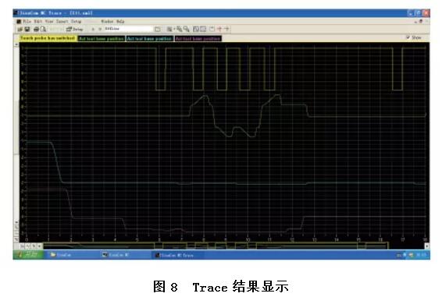Viewport: 442px width, 304px height.
Task: Toggle the yellow Touch probe has switched signal
Action: tap(48, 38)
